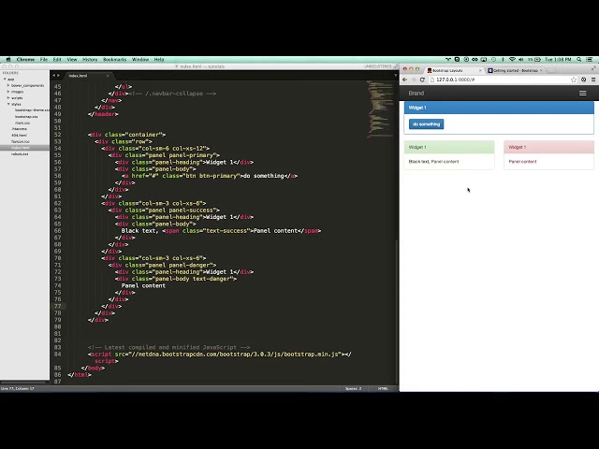This screenshot has width=599, height=449.
Task: Expand the images folder
Action: (8, 92)
